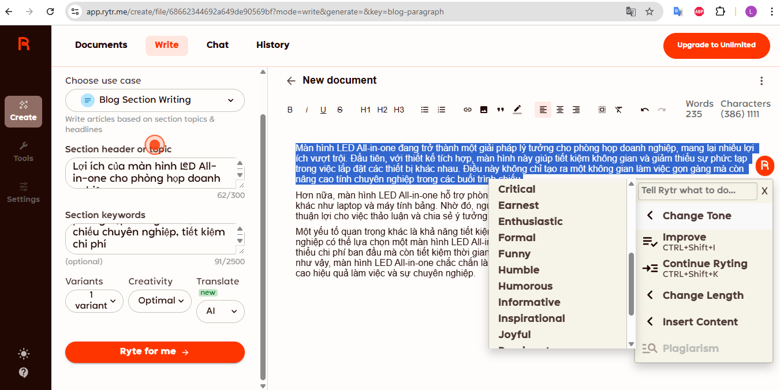Open Tools in the left sidebar

coord(23,152)
